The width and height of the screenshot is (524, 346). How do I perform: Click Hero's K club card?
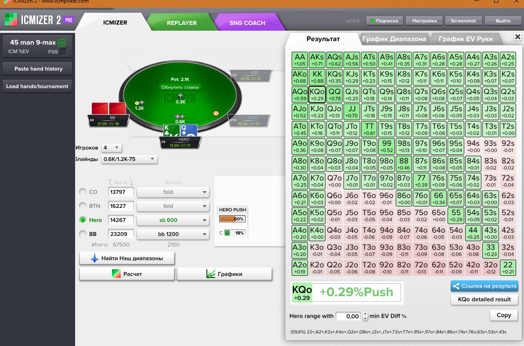click(171, 130)
